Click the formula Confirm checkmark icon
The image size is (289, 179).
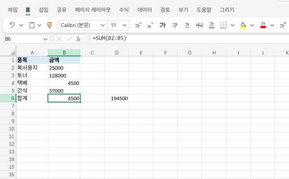[69, 39]
